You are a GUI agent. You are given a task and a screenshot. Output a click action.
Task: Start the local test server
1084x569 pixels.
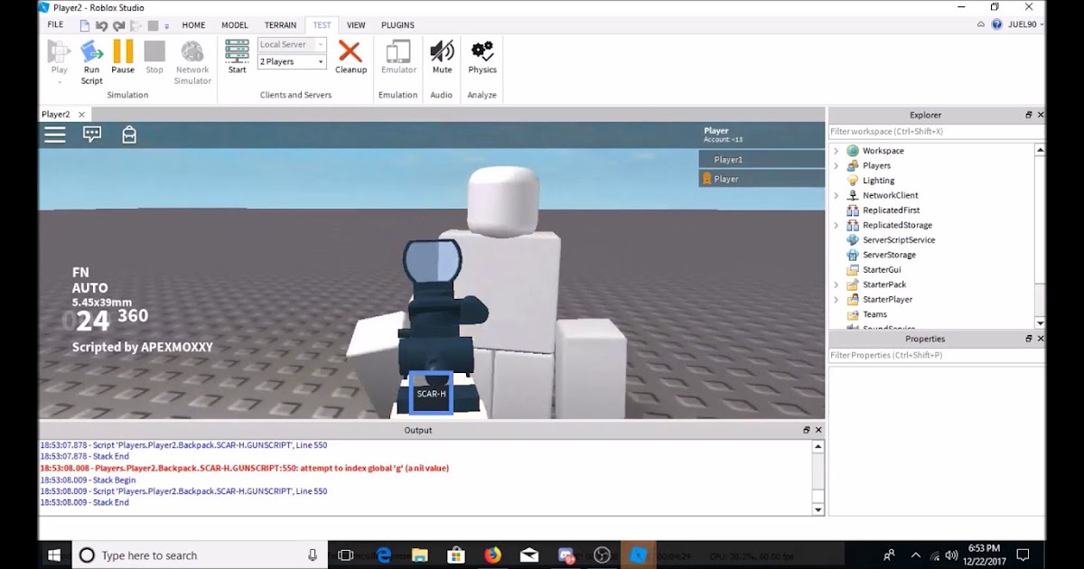(237, 58)
